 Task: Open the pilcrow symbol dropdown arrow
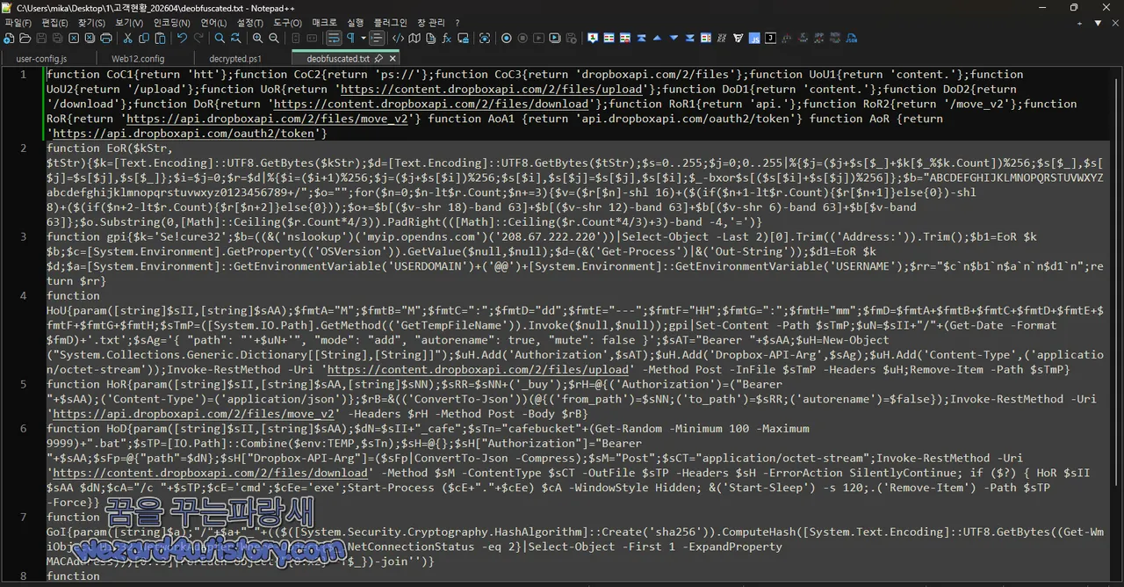(364, 39)
